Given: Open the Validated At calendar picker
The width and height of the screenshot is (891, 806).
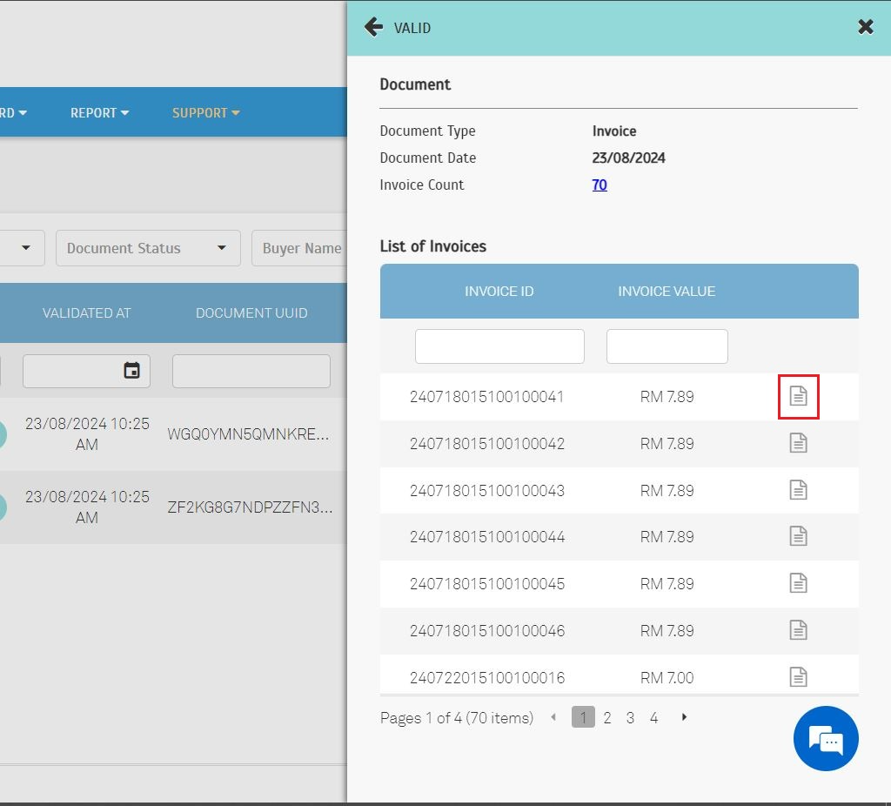Looking at the screenshot, I should coord(131,371).
